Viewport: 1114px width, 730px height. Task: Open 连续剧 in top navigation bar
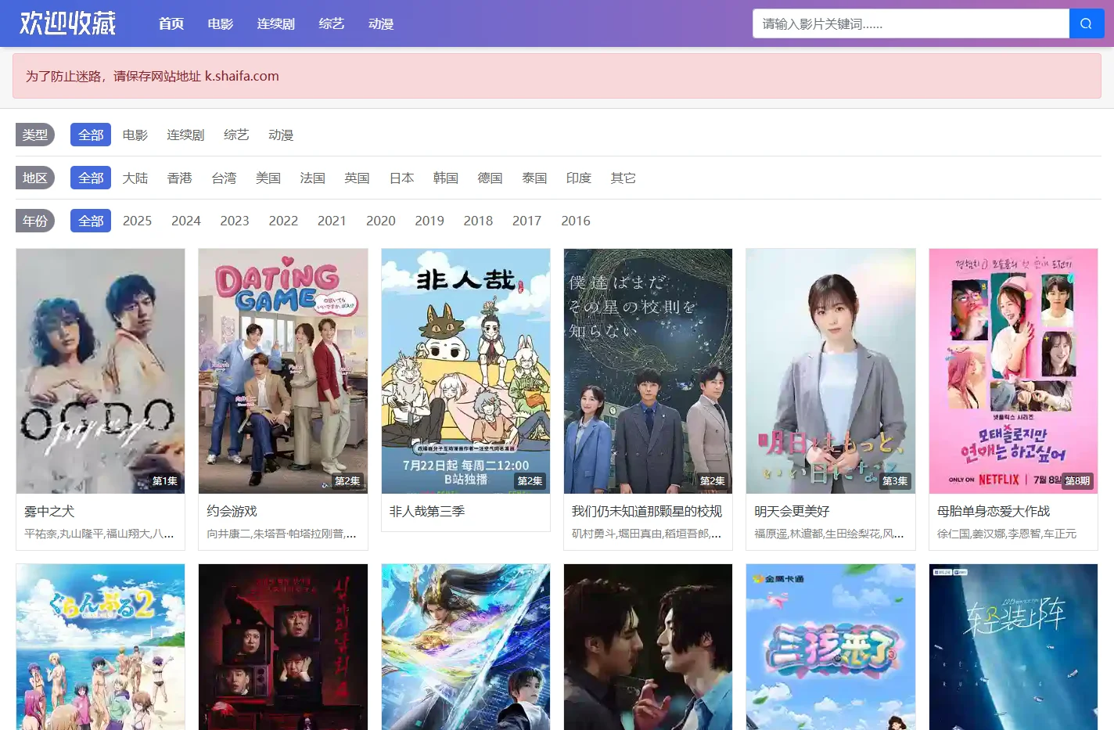276,23
